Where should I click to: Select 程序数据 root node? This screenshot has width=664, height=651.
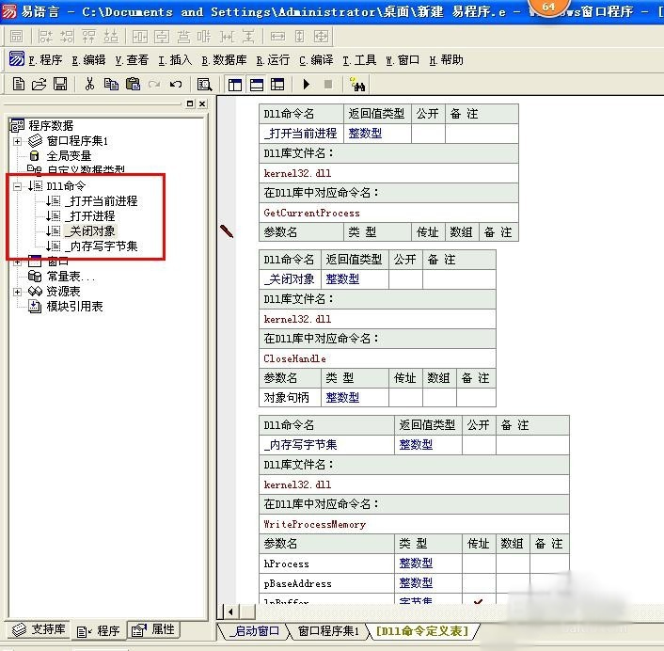click(51, 125)
